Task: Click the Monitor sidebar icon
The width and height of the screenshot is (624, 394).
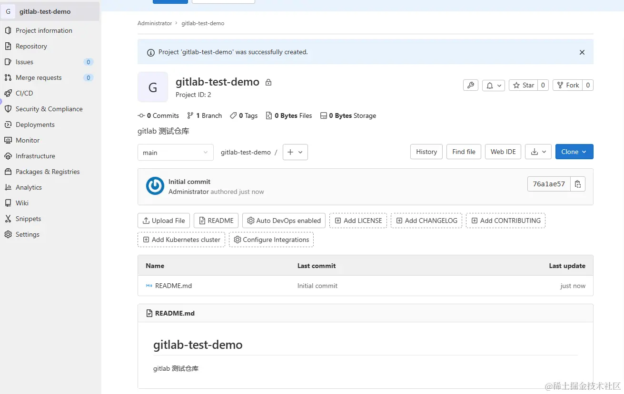Action: [x=8, y=140]
